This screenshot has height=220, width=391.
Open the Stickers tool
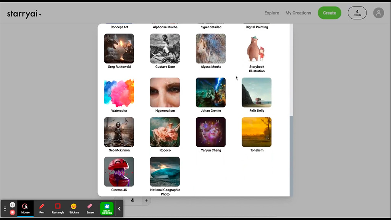[x=74, y=208]
